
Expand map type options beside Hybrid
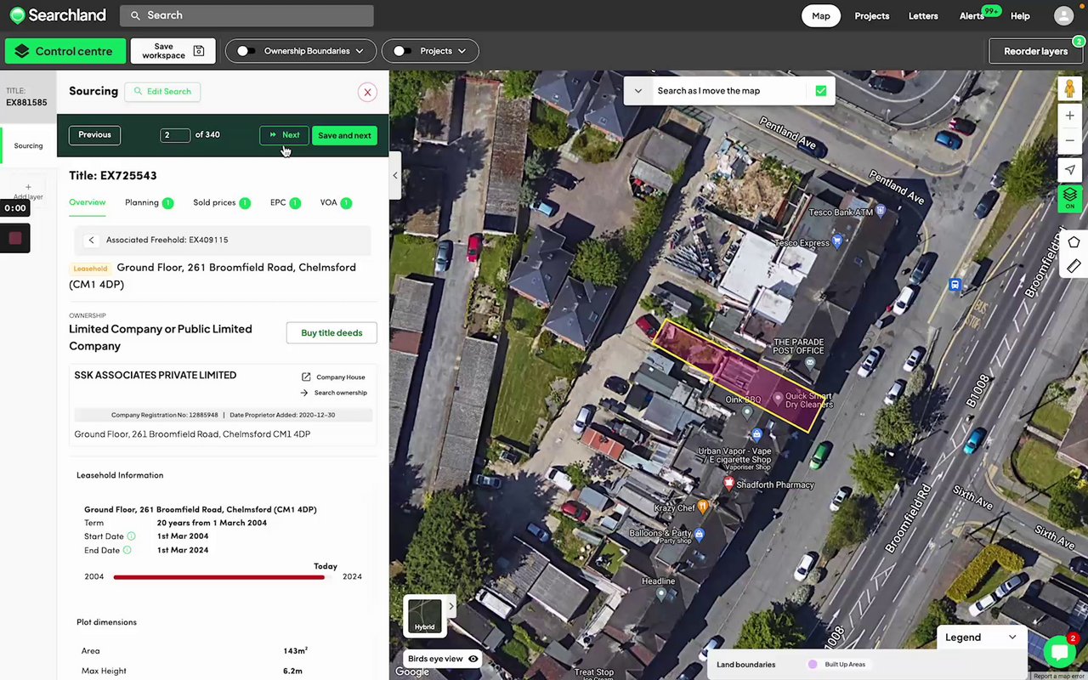click(x=451, y=606)
